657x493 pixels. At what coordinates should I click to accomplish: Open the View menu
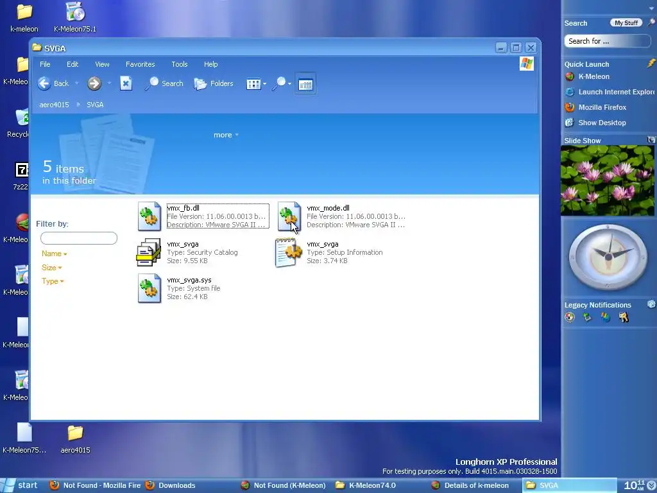coord(102,64)
